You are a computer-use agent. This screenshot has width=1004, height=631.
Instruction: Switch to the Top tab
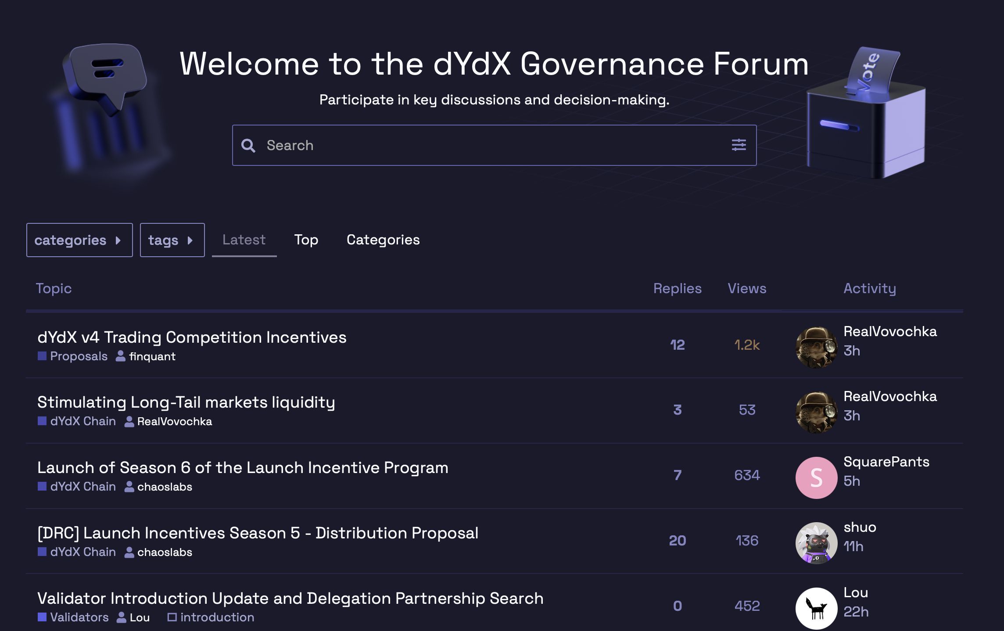point(306,240)
